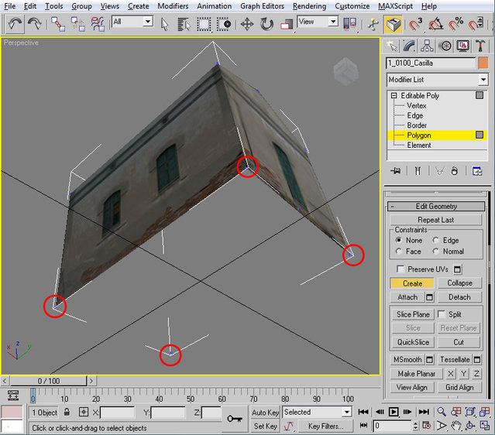Click the object color swatch beside name
Image resolution: width=495 pixels, height=435 pixels.
(x=483, y=63)
